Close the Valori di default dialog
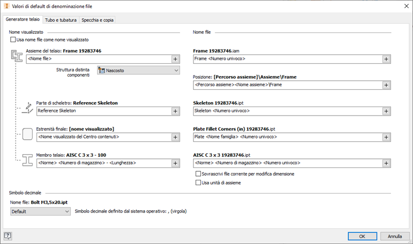This screenshot has width=413, height=244. [x=404, y=6]
